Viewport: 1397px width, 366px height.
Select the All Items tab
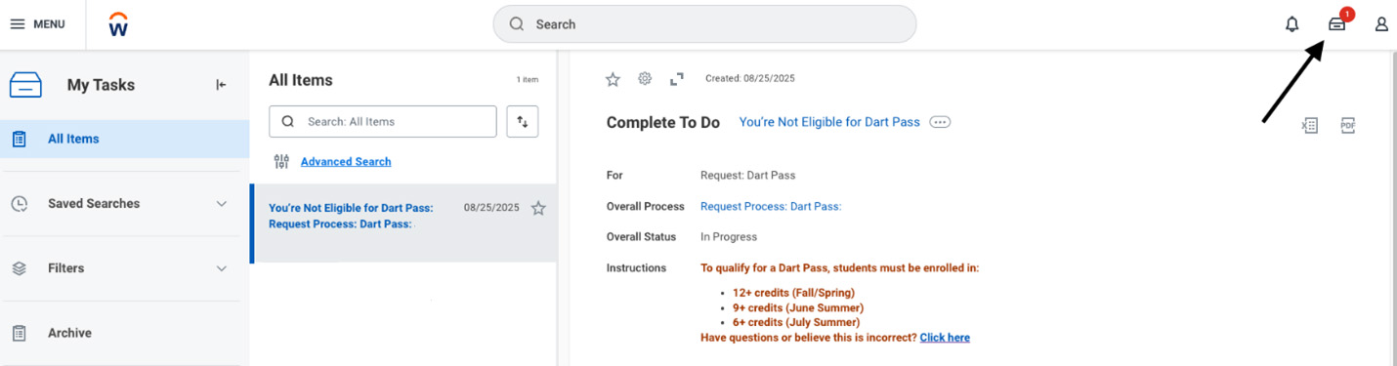pyautogui.click(x=125, y=139)
